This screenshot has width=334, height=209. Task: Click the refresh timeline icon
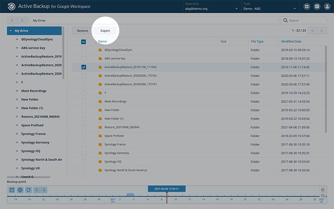tap(29, 190)
